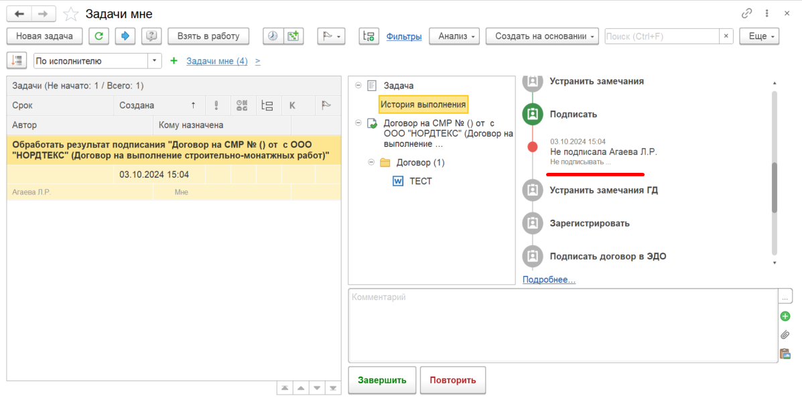Collapse the Договор на СМР document node
Screen dimensions: 802x402
pos(358,123)
